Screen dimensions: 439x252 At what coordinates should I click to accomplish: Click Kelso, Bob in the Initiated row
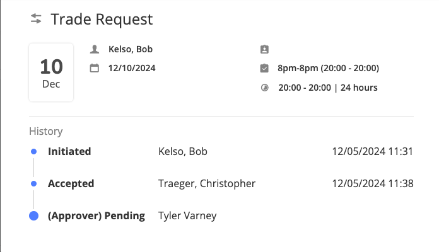[x=183, y=151]
